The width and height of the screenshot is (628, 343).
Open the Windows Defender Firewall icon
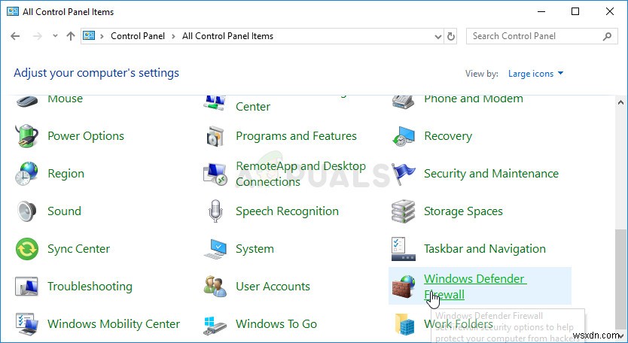(x=404, y=287)
